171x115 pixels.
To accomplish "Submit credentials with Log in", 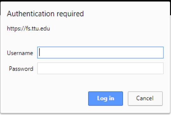I will pos(105,98).
